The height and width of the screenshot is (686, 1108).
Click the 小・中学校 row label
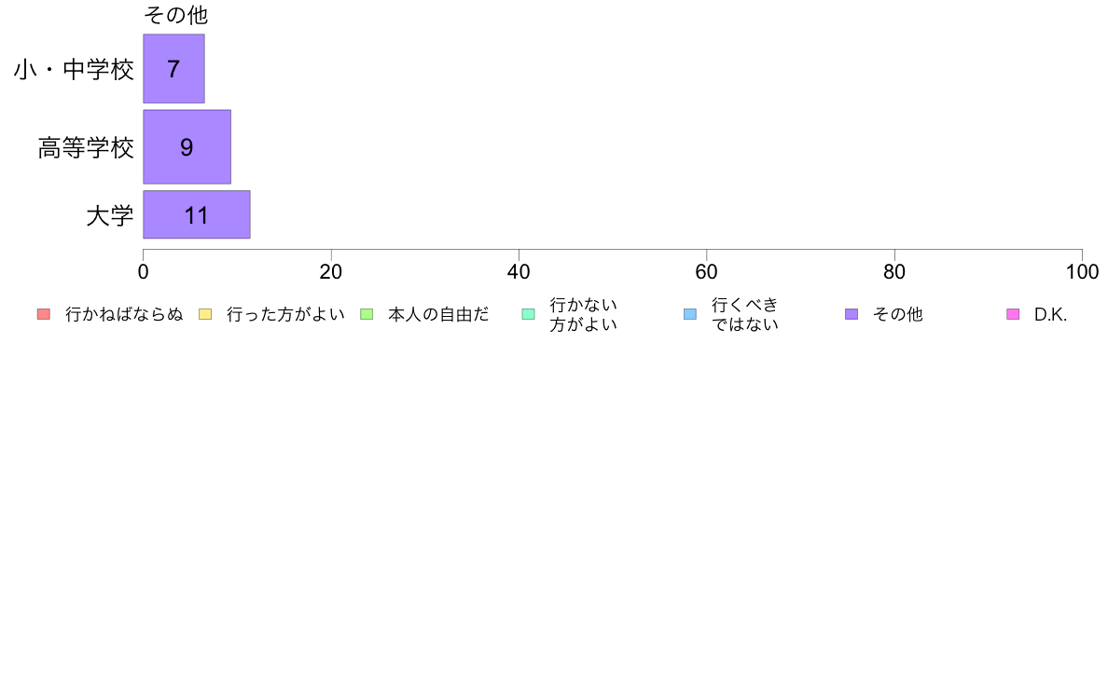(75, 69)
